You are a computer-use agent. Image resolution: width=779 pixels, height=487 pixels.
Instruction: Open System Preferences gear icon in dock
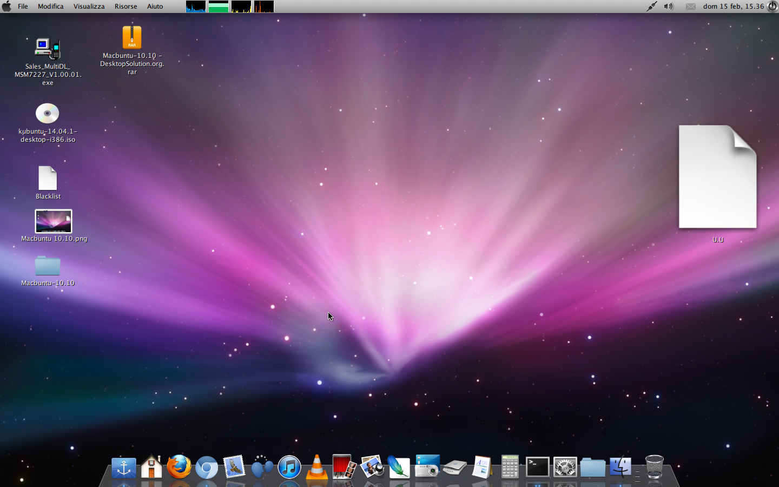pyautogui.click(x=565, y=467)
